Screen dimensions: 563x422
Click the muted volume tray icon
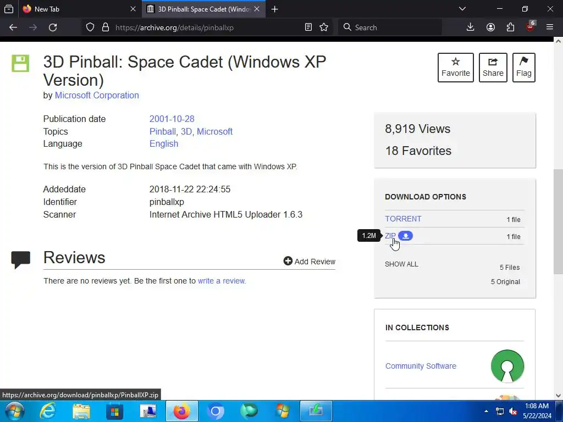click(513, 411)
